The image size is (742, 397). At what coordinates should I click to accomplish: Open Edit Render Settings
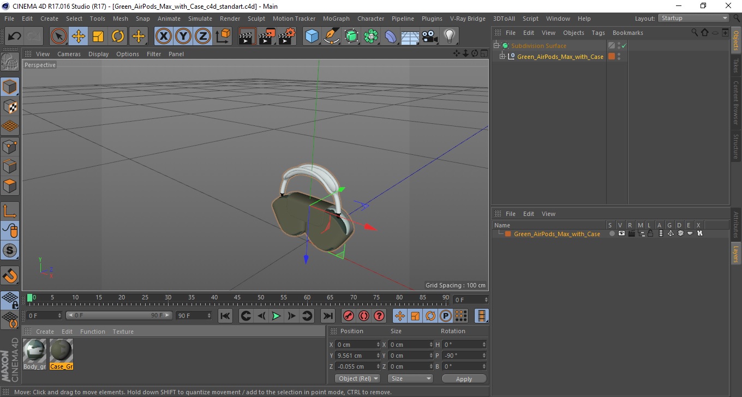click(x=287, y=37)
